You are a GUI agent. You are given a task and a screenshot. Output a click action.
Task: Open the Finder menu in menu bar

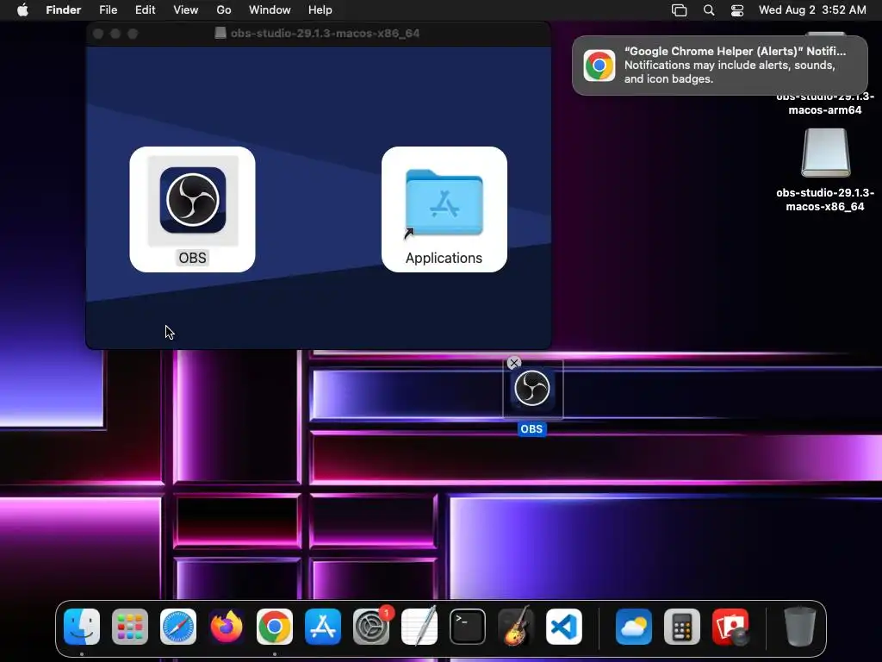64,10
